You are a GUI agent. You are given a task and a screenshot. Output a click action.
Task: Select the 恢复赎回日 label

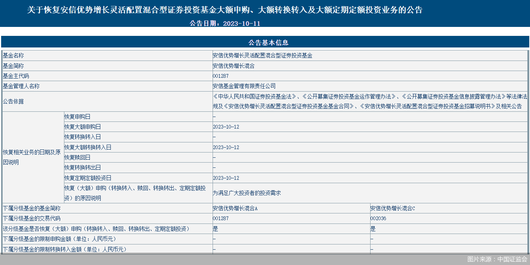click(77, 157)
